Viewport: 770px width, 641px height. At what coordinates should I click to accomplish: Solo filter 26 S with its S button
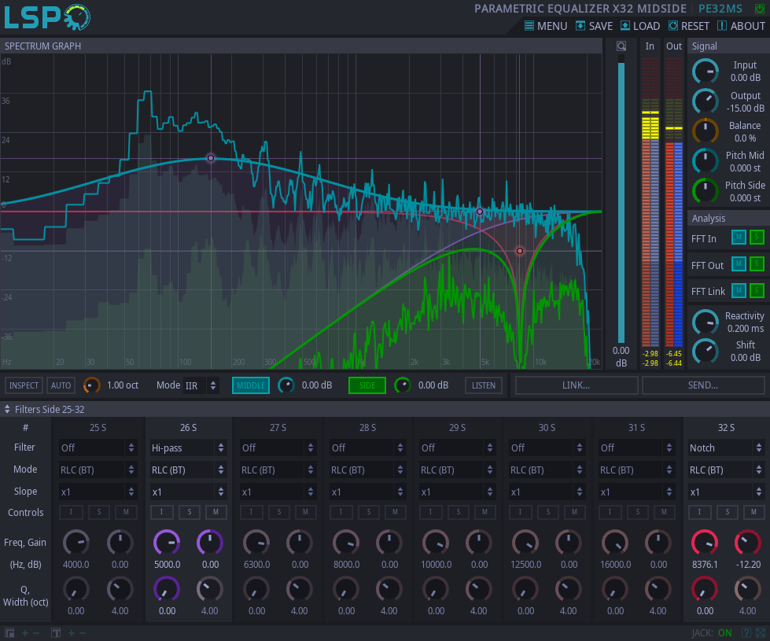(189, 512)
